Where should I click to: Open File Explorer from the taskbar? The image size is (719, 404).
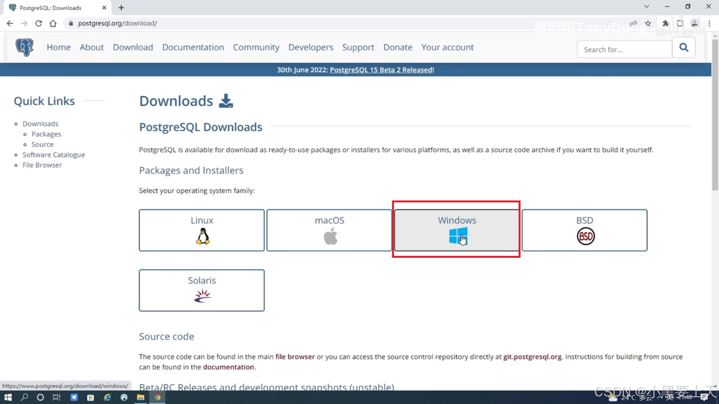click(140, 397)
